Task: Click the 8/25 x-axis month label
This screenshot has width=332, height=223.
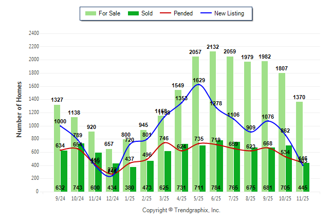Action: tap(251, 198)
